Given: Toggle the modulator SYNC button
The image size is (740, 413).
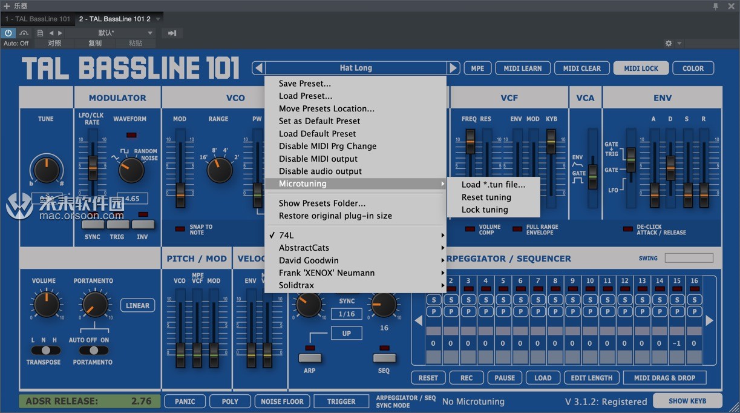Looking at the screenshot, I should (x=93, y=225).
